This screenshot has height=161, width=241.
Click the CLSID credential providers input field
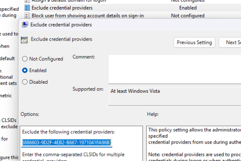point(67,142)
